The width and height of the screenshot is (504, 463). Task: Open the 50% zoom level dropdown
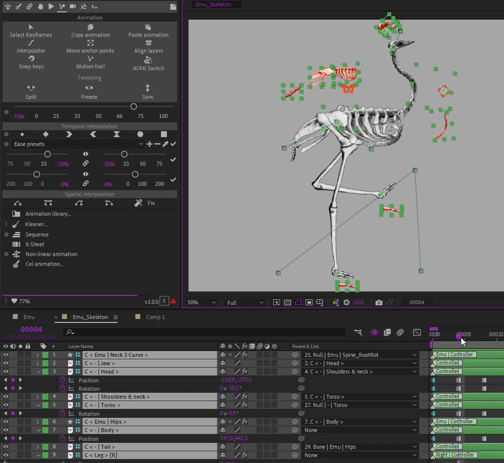point(201,303)
